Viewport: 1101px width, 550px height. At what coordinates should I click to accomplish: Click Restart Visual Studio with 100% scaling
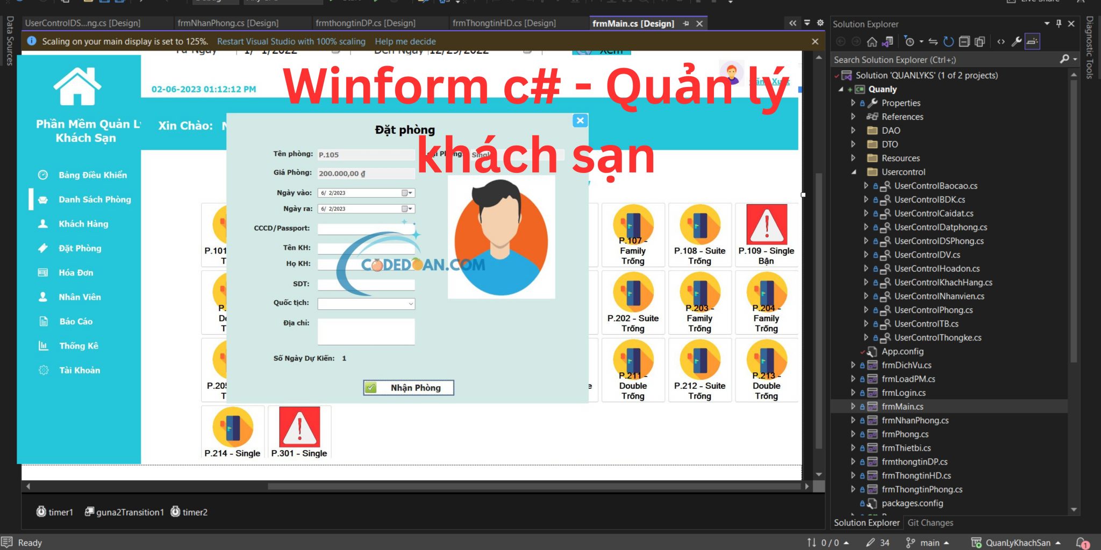pos(291,41)
